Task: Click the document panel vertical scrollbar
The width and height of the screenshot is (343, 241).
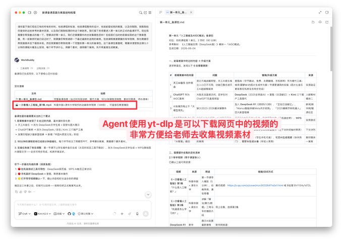Action: (331, 49)
